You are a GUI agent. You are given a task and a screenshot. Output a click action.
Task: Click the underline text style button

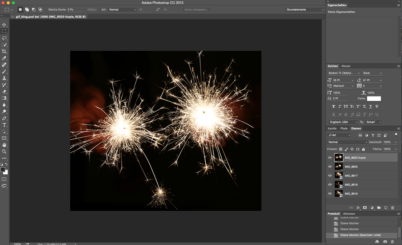coord(371,107)
